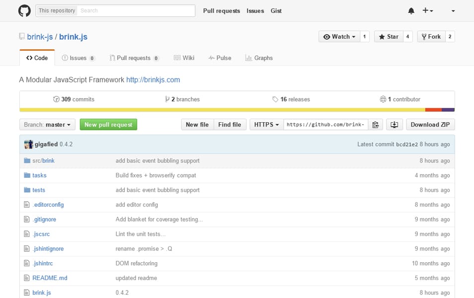Click the releases tag icon
Screen dimensions: 474x298
click(x=276, y=99)
